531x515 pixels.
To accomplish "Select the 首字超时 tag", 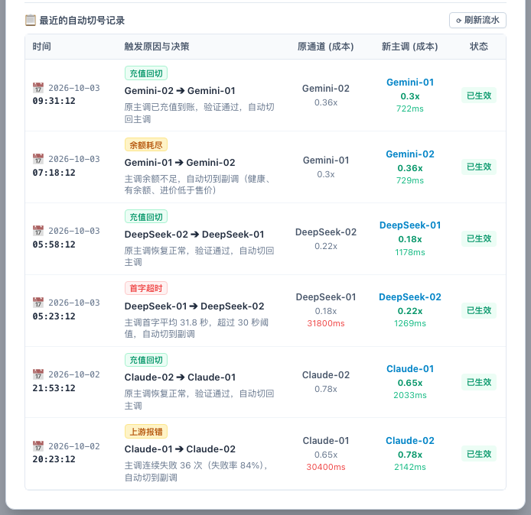I will click(x=146, y=288).
